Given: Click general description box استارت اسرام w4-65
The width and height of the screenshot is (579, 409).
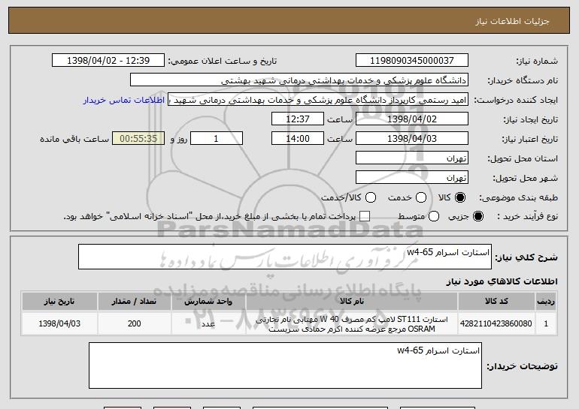Looking at the screenshot, I should pyautogui.click(x=285, y=257).
